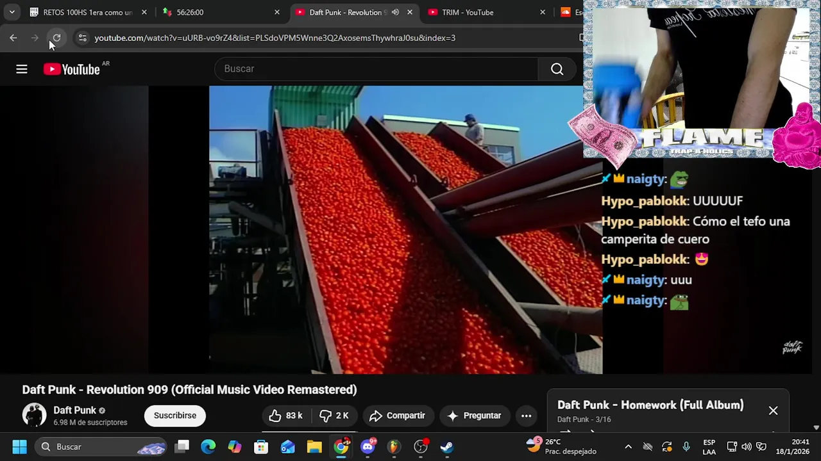Click the 6.98 M de suscriptores text
The width and height of the screenshot is (821, 461).
(x=90, y=423)
